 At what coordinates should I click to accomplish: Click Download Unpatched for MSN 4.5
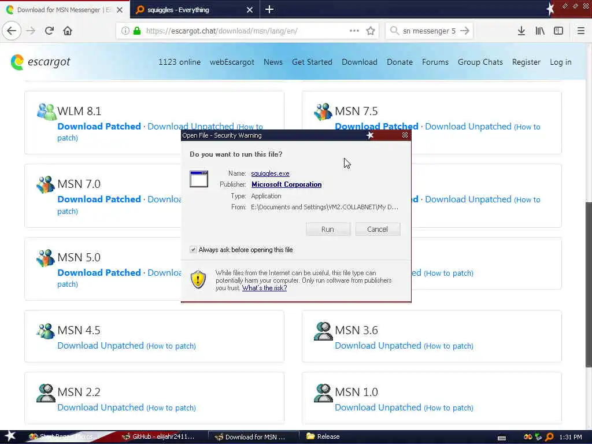(101, 346)
